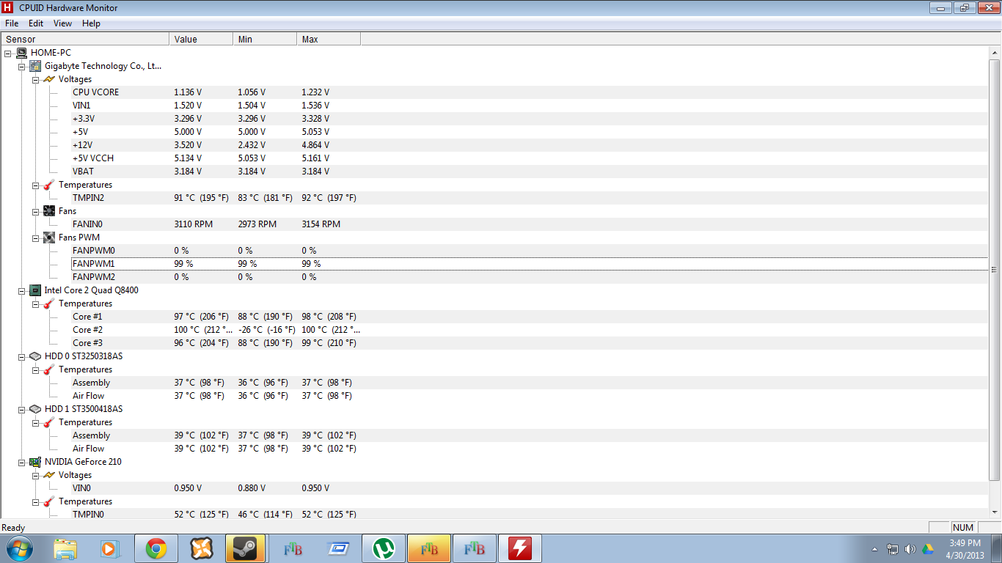The image size is (1002, 563).
Task: Click thermometer icon under HDD 0
Action: pyautogui.click(x=49, y=369)
